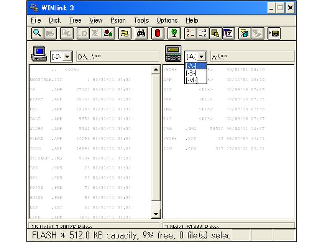Select drive [-B-] in dropdown list

[195, 73]
